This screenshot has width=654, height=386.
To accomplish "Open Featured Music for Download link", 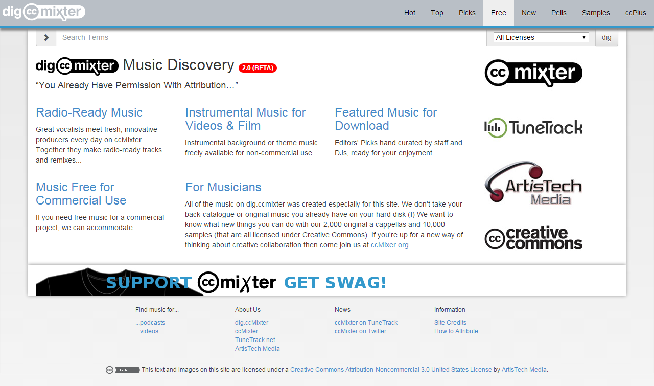I will [x=386, y=119].
